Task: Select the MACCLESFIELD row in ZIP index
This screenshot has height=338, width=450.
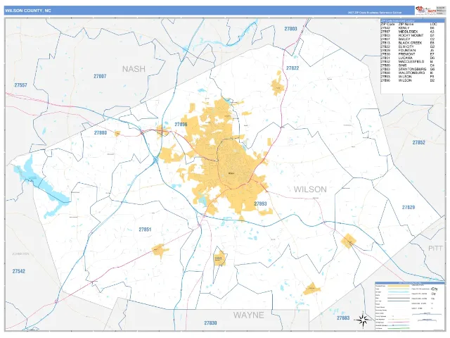Action: 408,61
